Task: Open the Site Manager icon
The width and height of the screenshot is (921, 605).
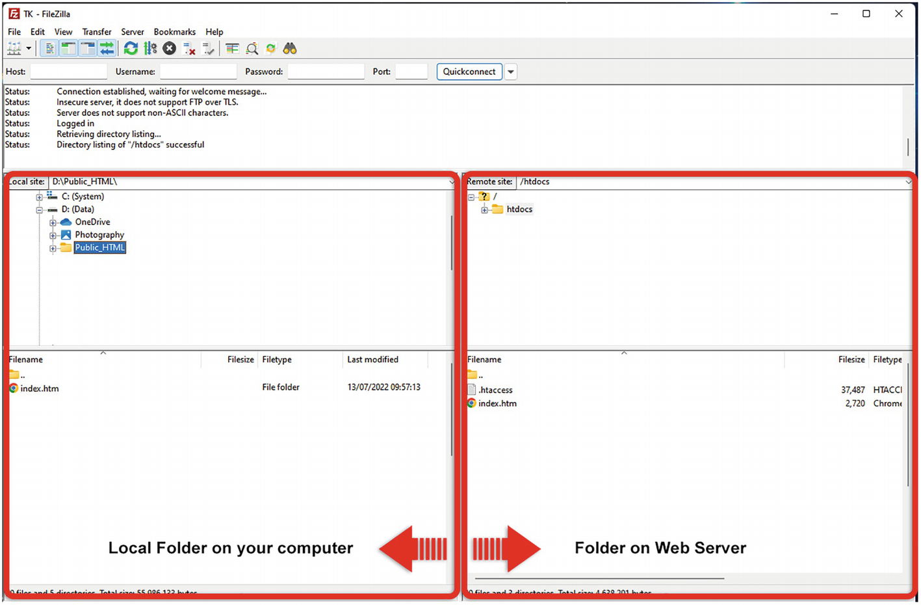Action: [x=14, y=49]
